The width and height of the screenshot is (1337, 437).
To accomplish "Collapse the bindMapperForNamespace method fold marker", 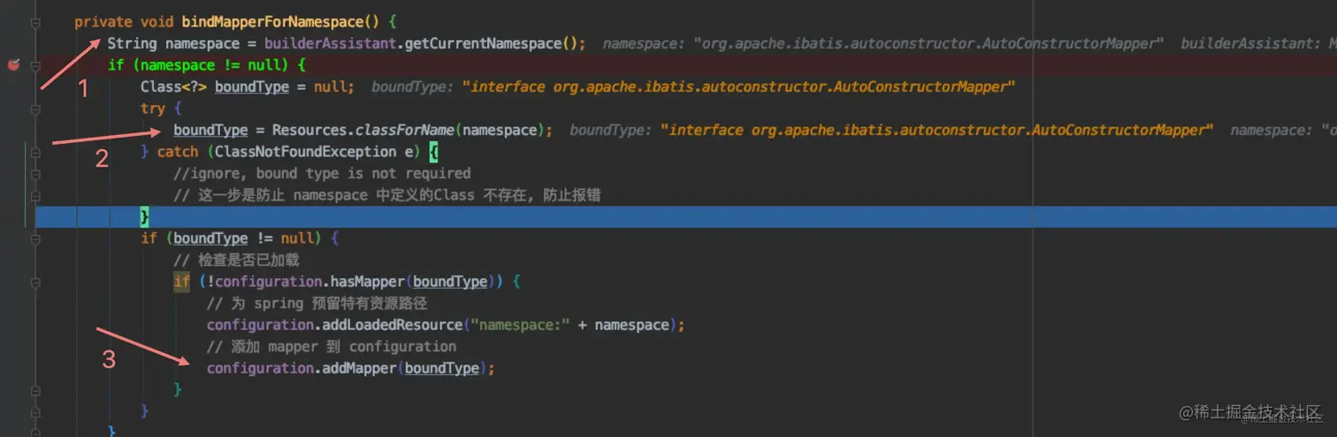I will [x=35, y=22].
